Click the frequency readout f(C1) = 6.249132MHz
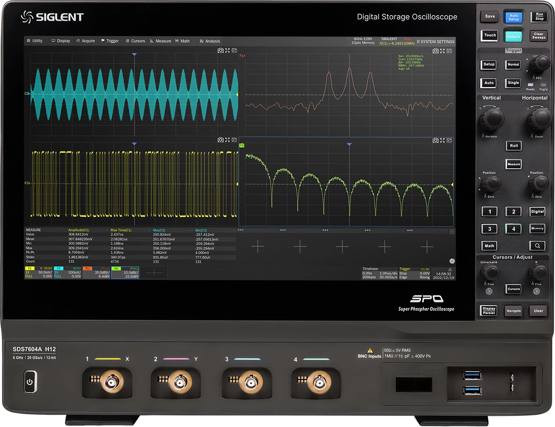The height and width of the screenshot is (427, 555). 397,43
